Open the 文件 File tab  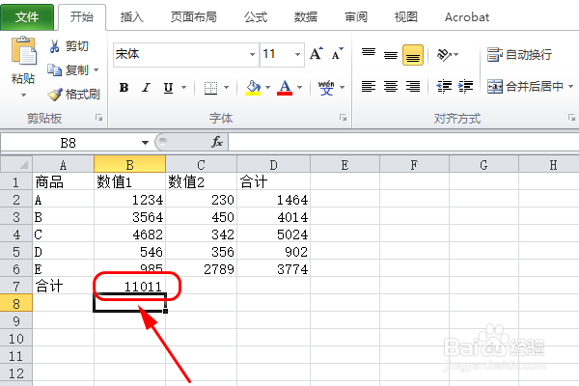click(x=27, y=17)
